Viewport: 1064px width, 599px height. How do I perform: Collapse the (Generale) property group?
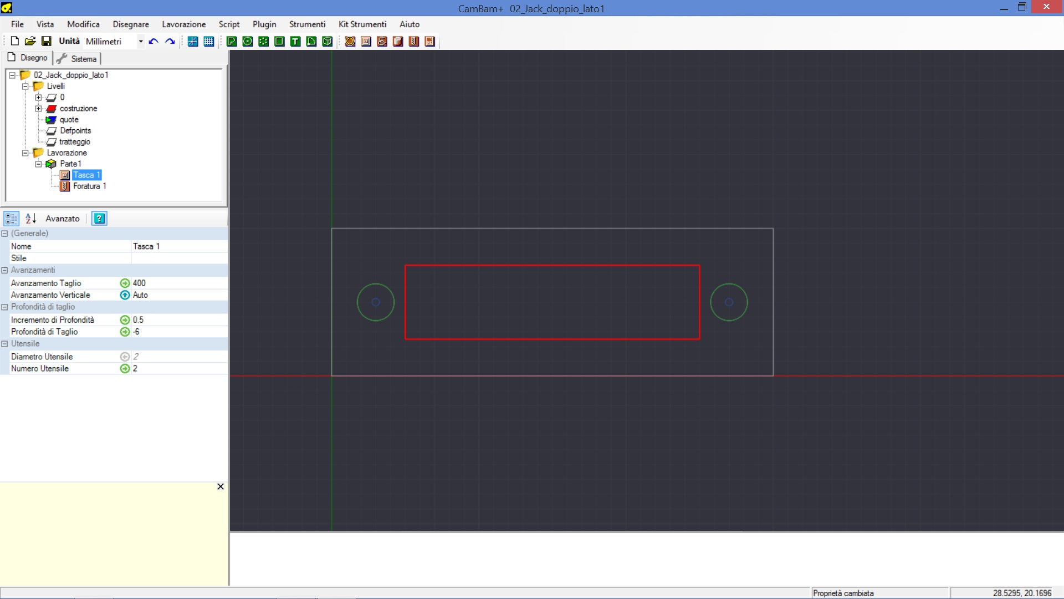(x=4, y=233)
